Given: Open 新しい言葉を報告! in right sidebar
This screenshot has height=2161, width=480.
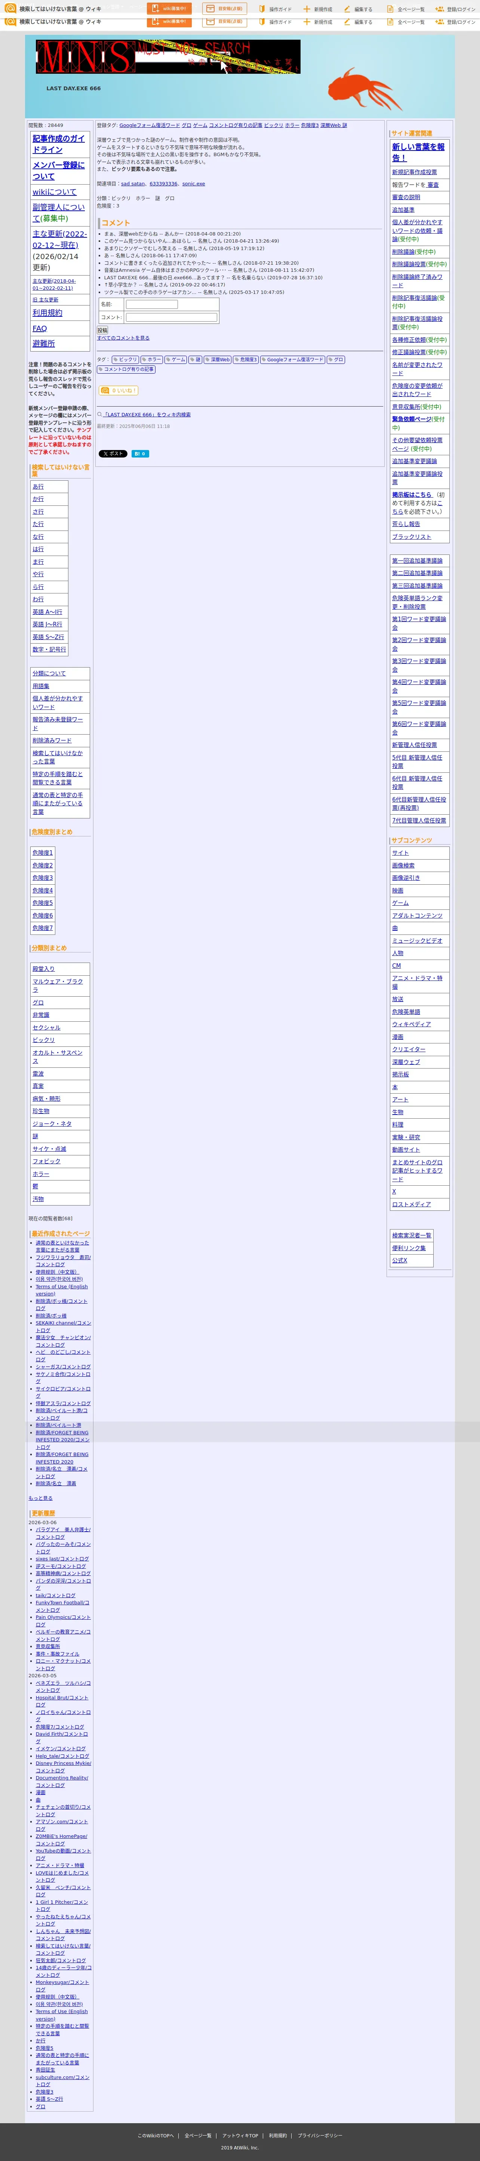Looking at the screenshot, I should (x=419, y=152).
